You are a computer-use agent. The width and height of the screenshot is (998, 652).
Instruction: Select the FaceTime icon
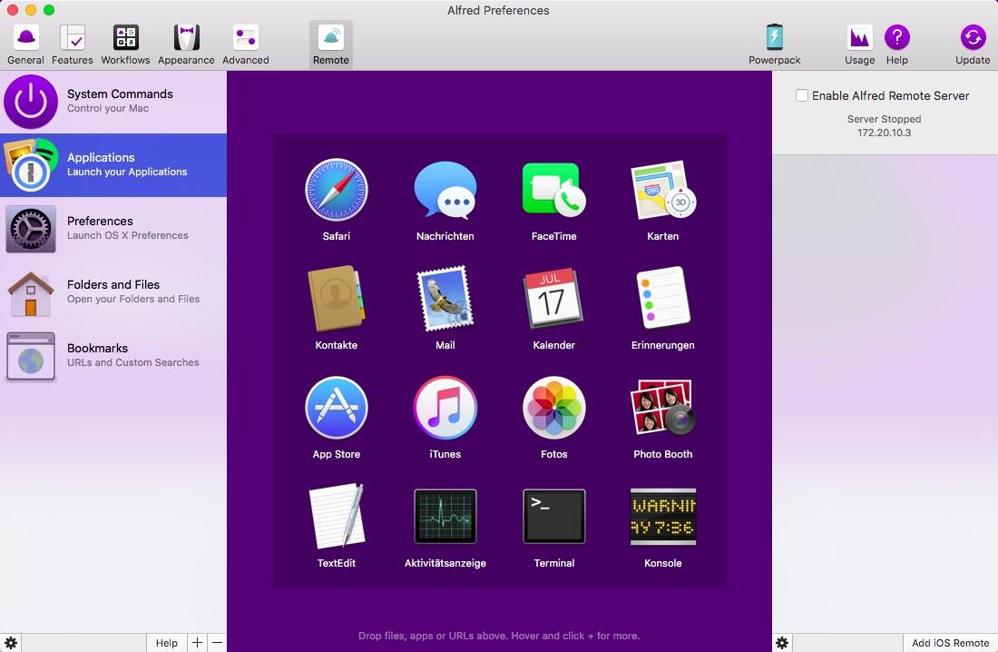(553, 190)
